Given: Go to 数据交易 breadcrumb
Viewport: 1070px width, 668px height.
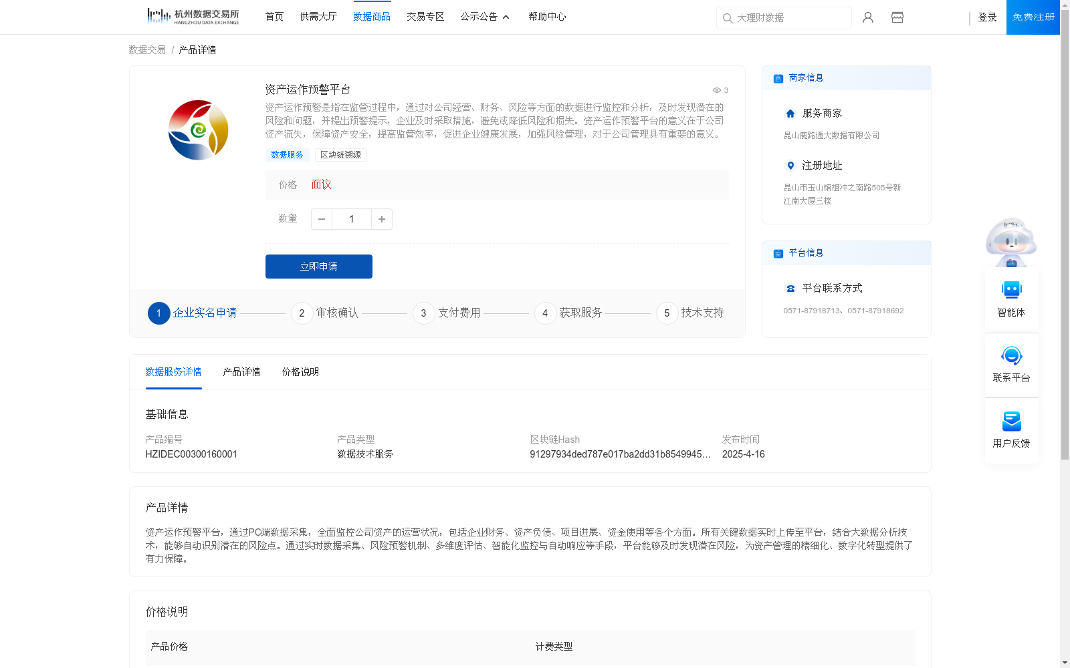Looking at the screenshot, I should coord(147,50).
